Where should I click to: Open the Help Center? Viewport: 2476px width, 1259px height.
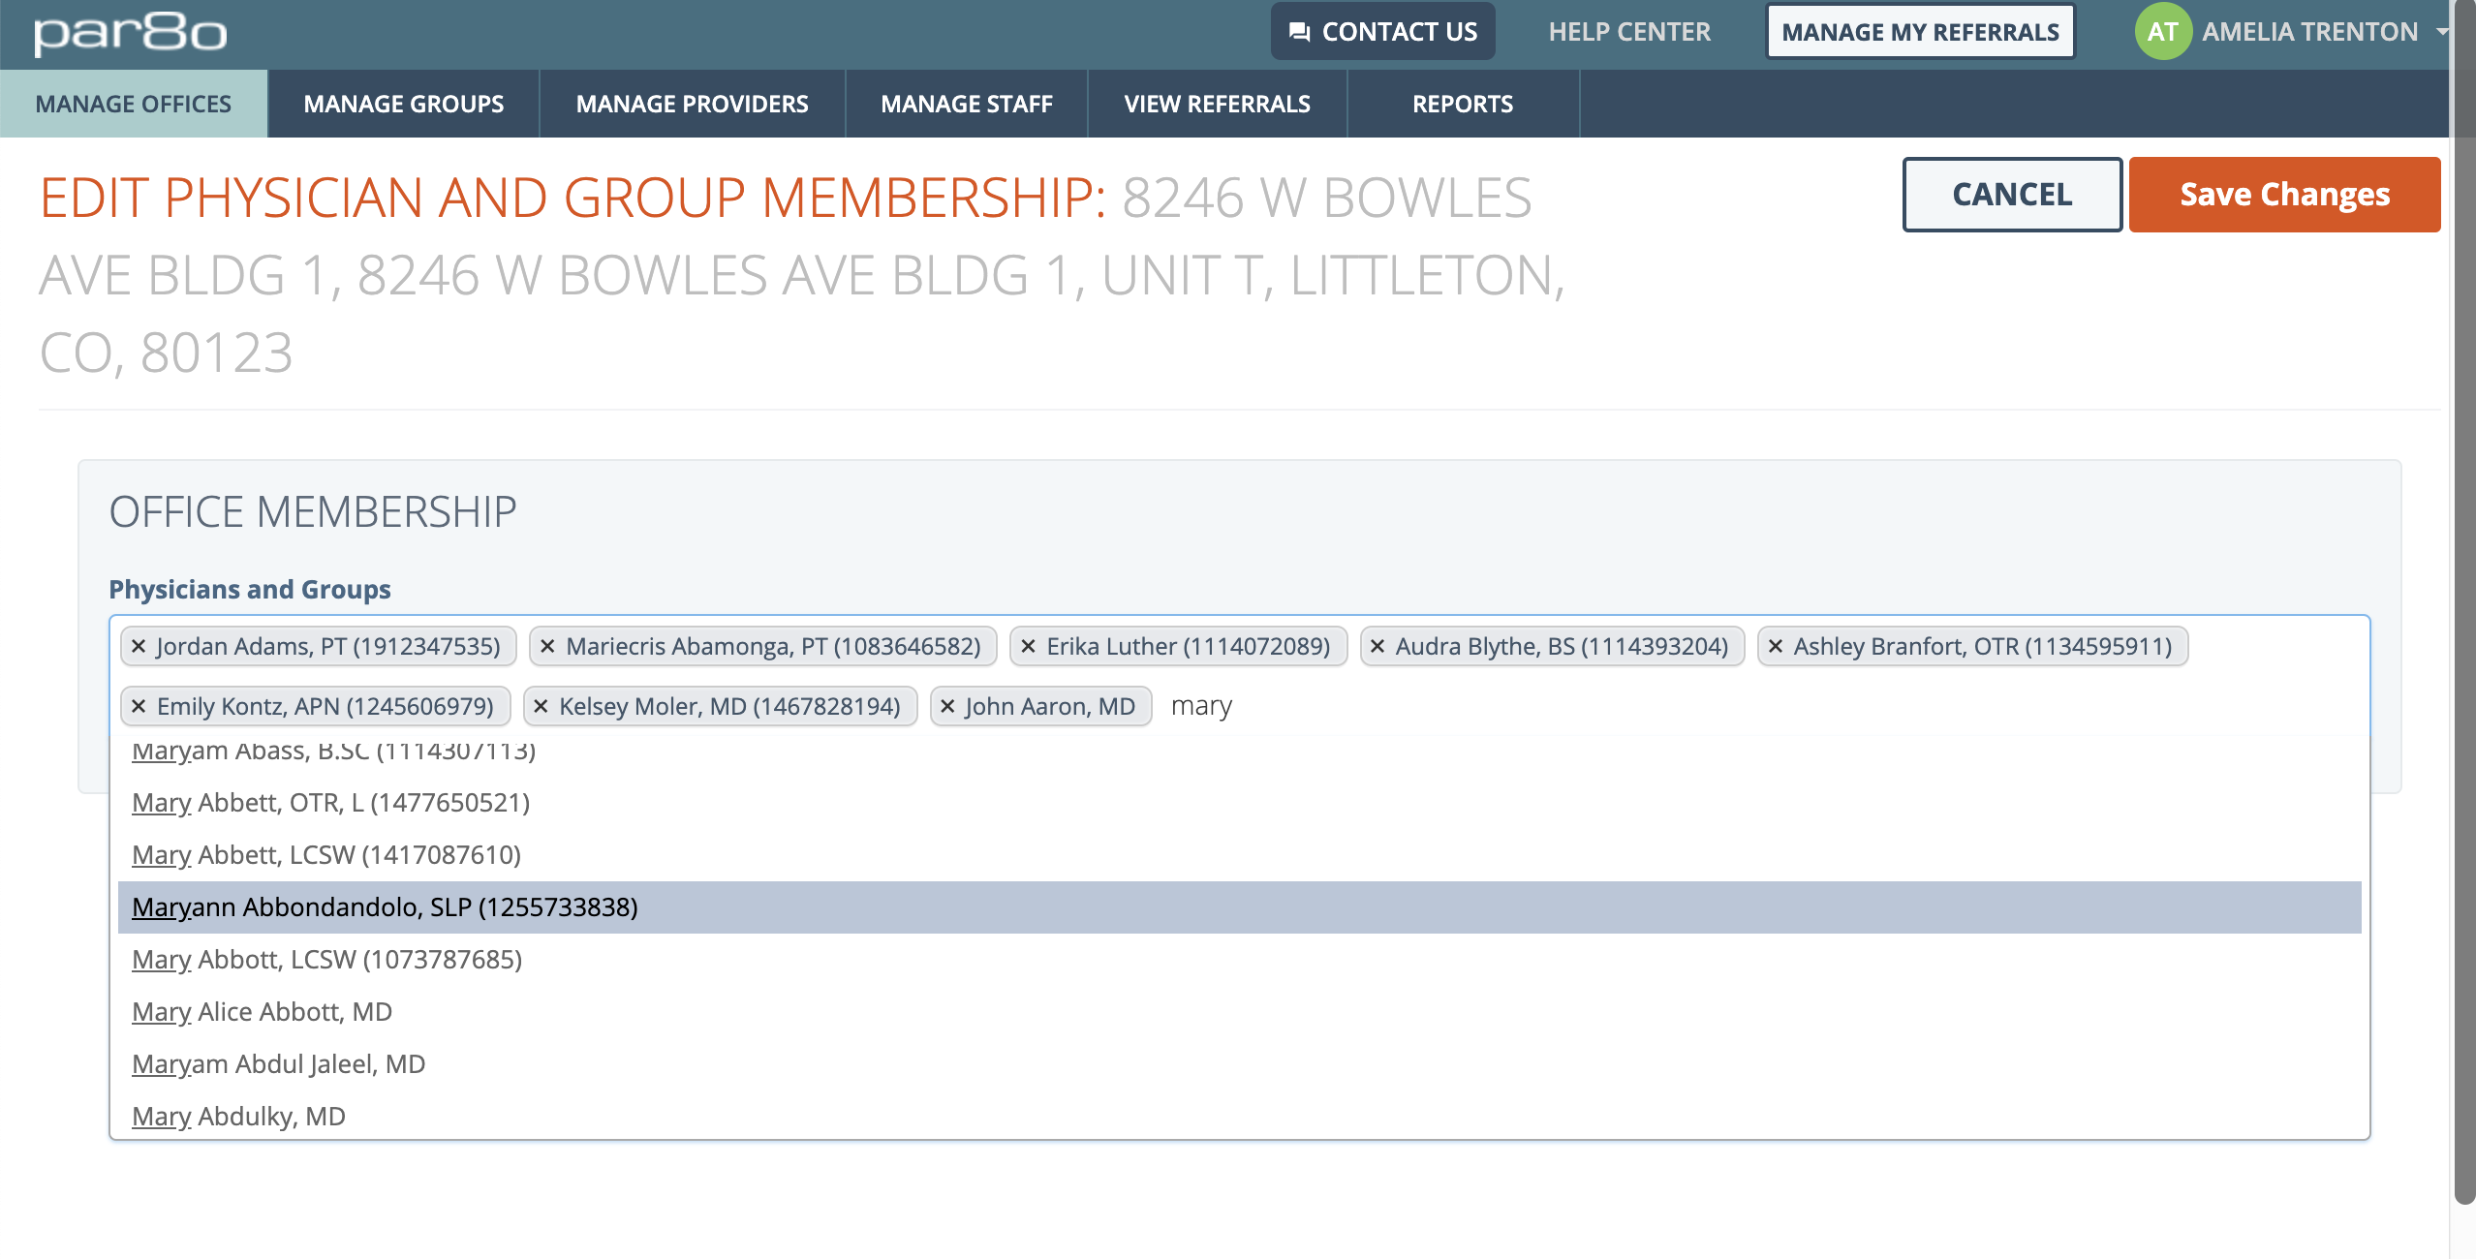1630,31
